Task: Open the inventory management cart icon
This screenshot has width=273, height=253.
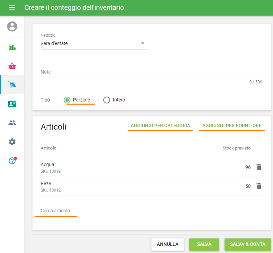Action: point(12,85)
